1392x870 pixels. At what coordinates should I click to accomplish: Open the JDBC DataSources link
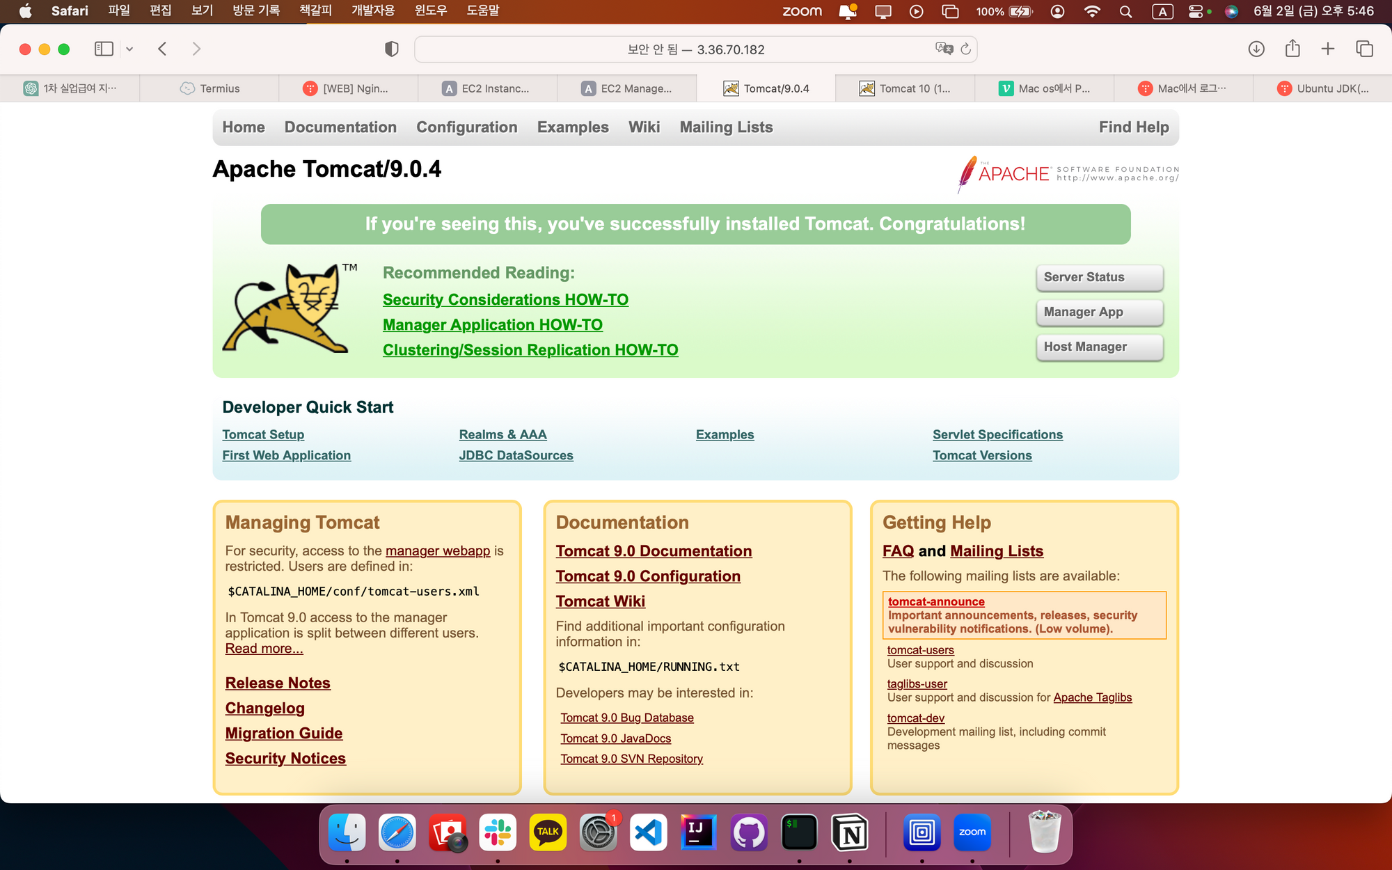click(516, 455)
